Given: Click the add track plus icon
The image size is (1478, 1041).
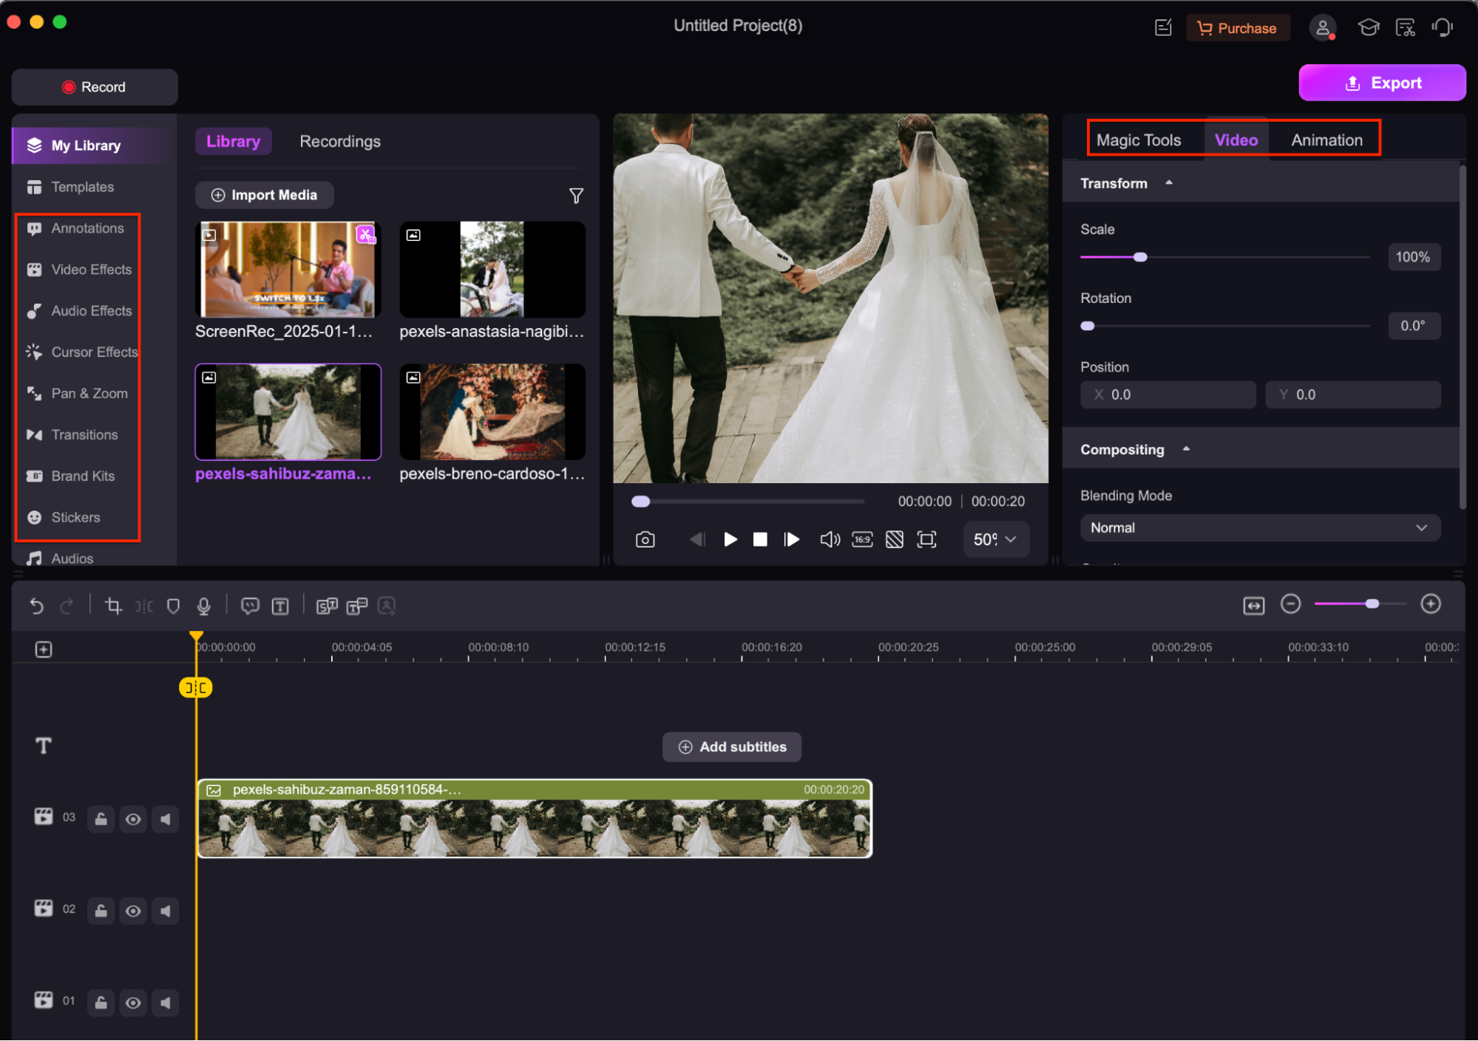Looking at the screenshot, I should click(x=44, y=649).
